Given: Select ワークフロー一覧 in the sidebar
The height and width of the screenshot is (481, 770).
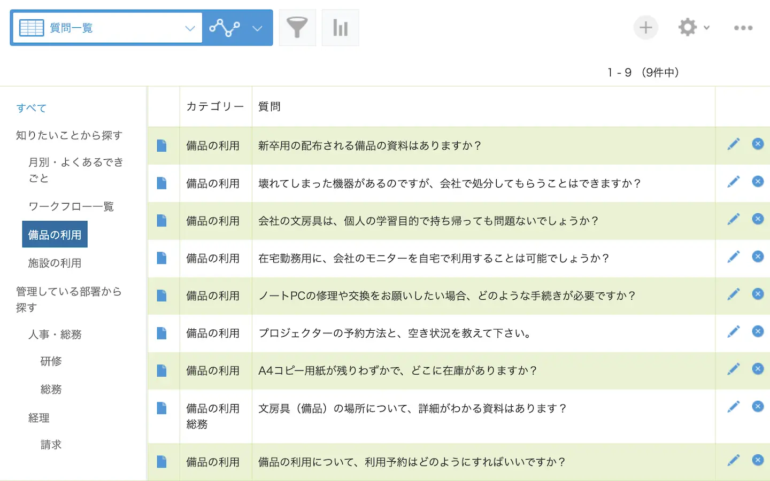Looking at the screenshot, I should [71, 206].
